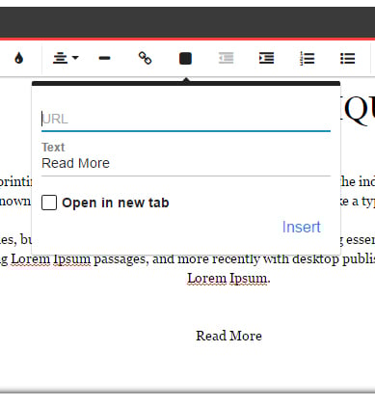The height and width of the screenshot is (406, 375).
Task: Enable Open in new tab checkbox
Action: [49, 203]
